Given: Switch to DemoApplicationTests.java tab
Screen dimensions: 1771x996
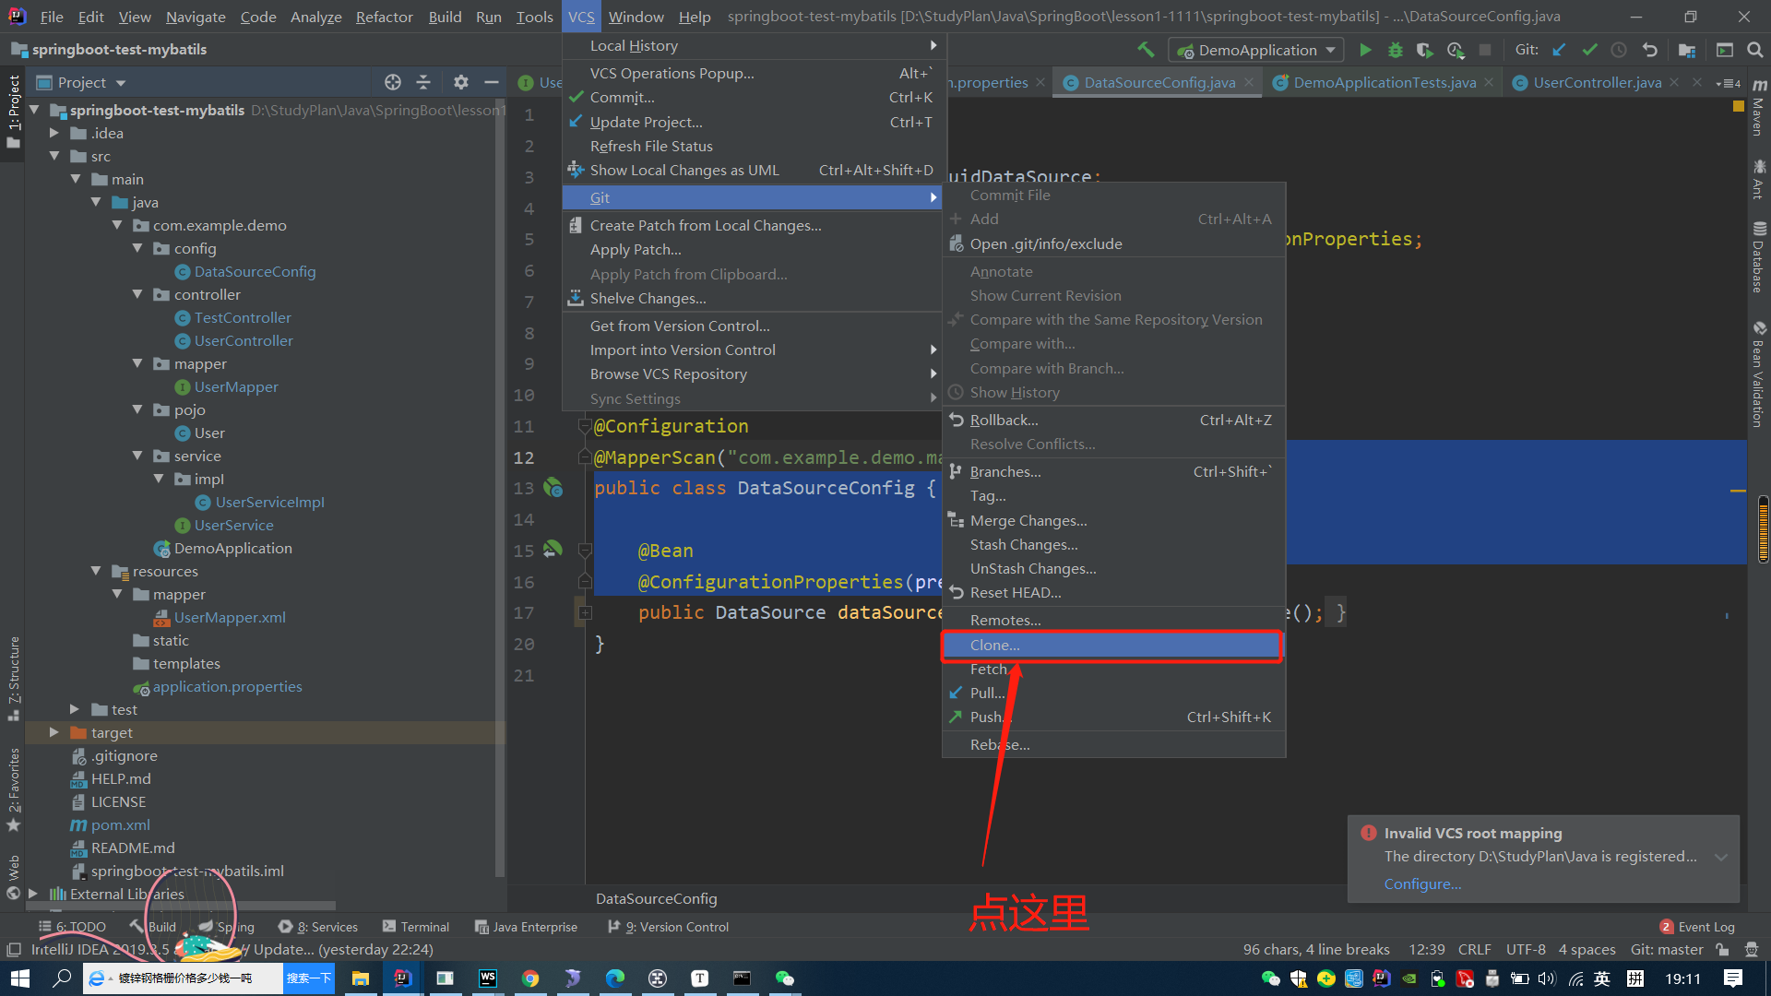Looking at the screenshot, I should 1385,82.
